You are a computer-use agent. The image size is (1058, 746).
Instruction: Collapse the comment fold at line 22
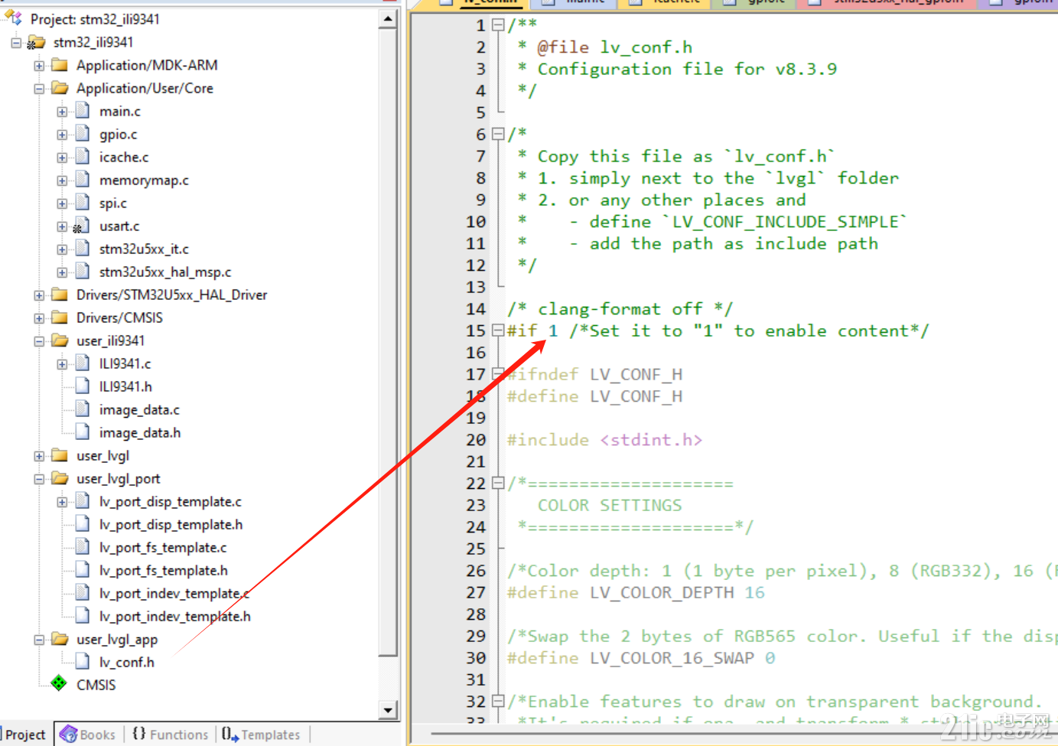(x=498, y=484)
